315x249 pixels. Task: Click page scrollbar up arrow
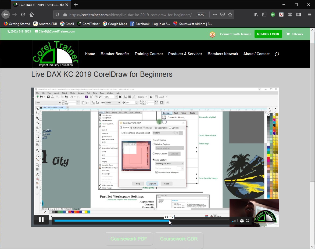tap(312, 30)
